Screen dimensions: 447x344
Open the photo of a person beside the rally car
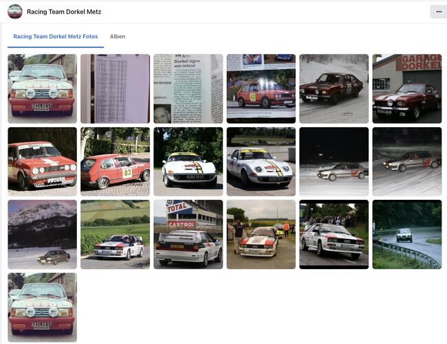pyautogui.click(x=261, y=234)
